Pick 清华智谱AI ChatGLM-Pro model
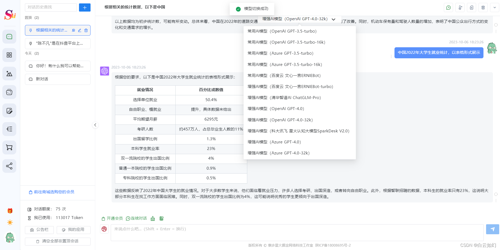Screen dimensions: 500x250 [x=300, y=98]
